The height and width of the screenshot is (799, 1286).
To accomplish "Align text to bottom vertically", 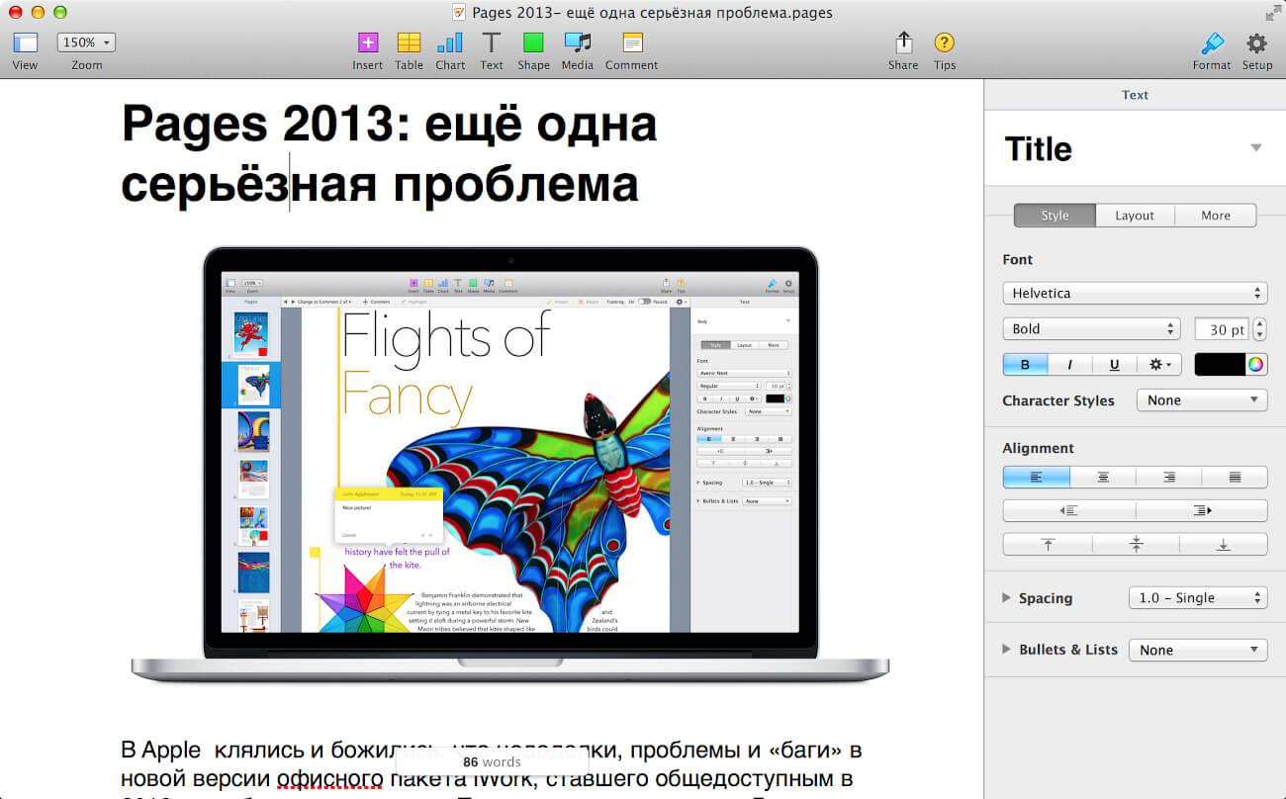I will 1224,545.
